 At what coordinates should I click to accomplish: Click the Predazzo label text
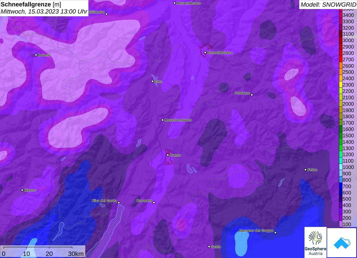tap(242, 93)
